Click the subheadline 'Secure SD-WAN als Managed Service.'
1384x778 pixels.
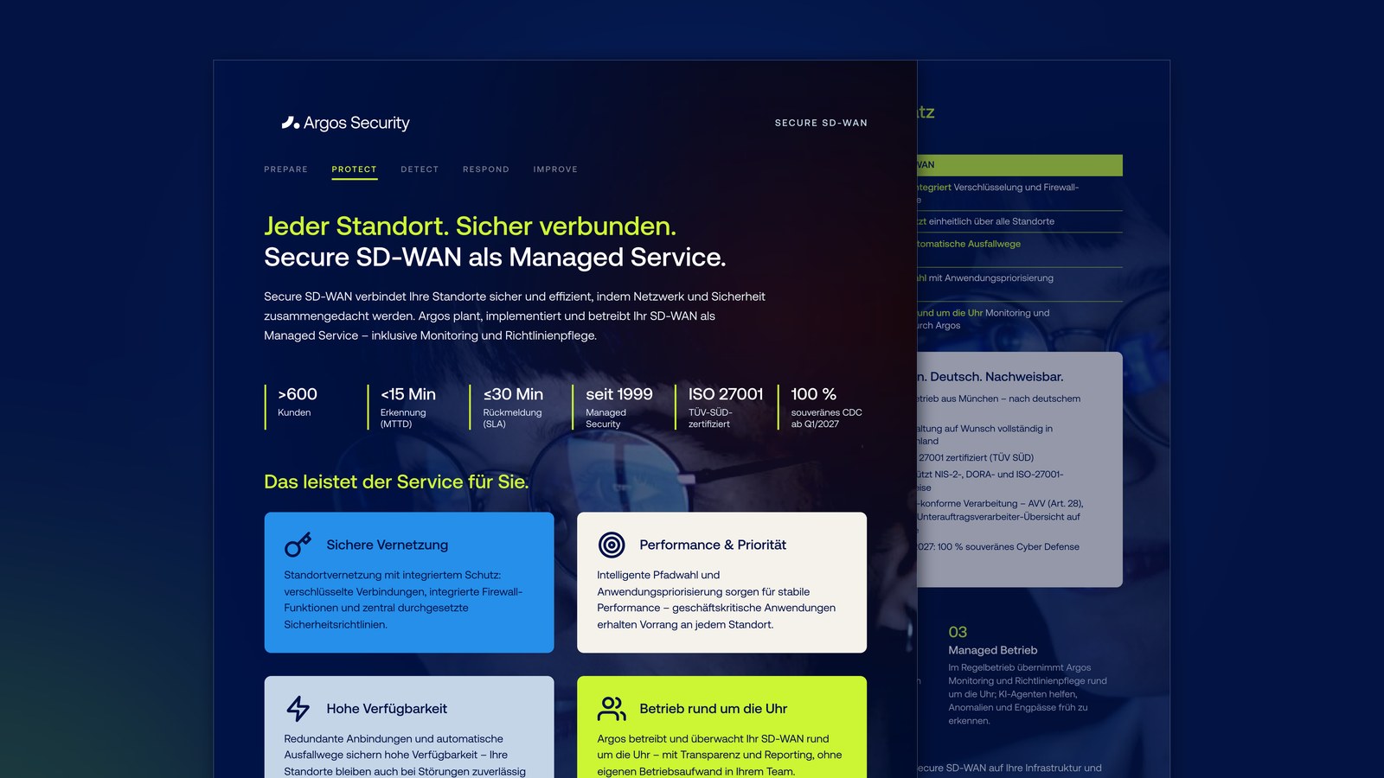pos(495,257)
